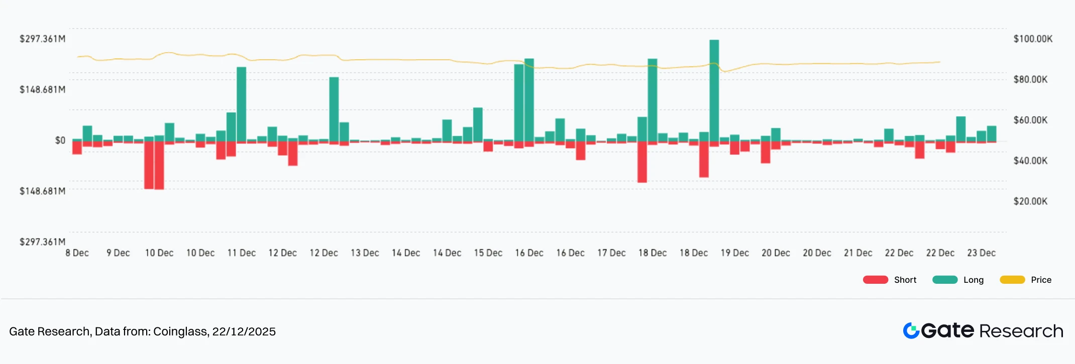
Task: Toggle the Long series legend label
Action: [974, 280]
